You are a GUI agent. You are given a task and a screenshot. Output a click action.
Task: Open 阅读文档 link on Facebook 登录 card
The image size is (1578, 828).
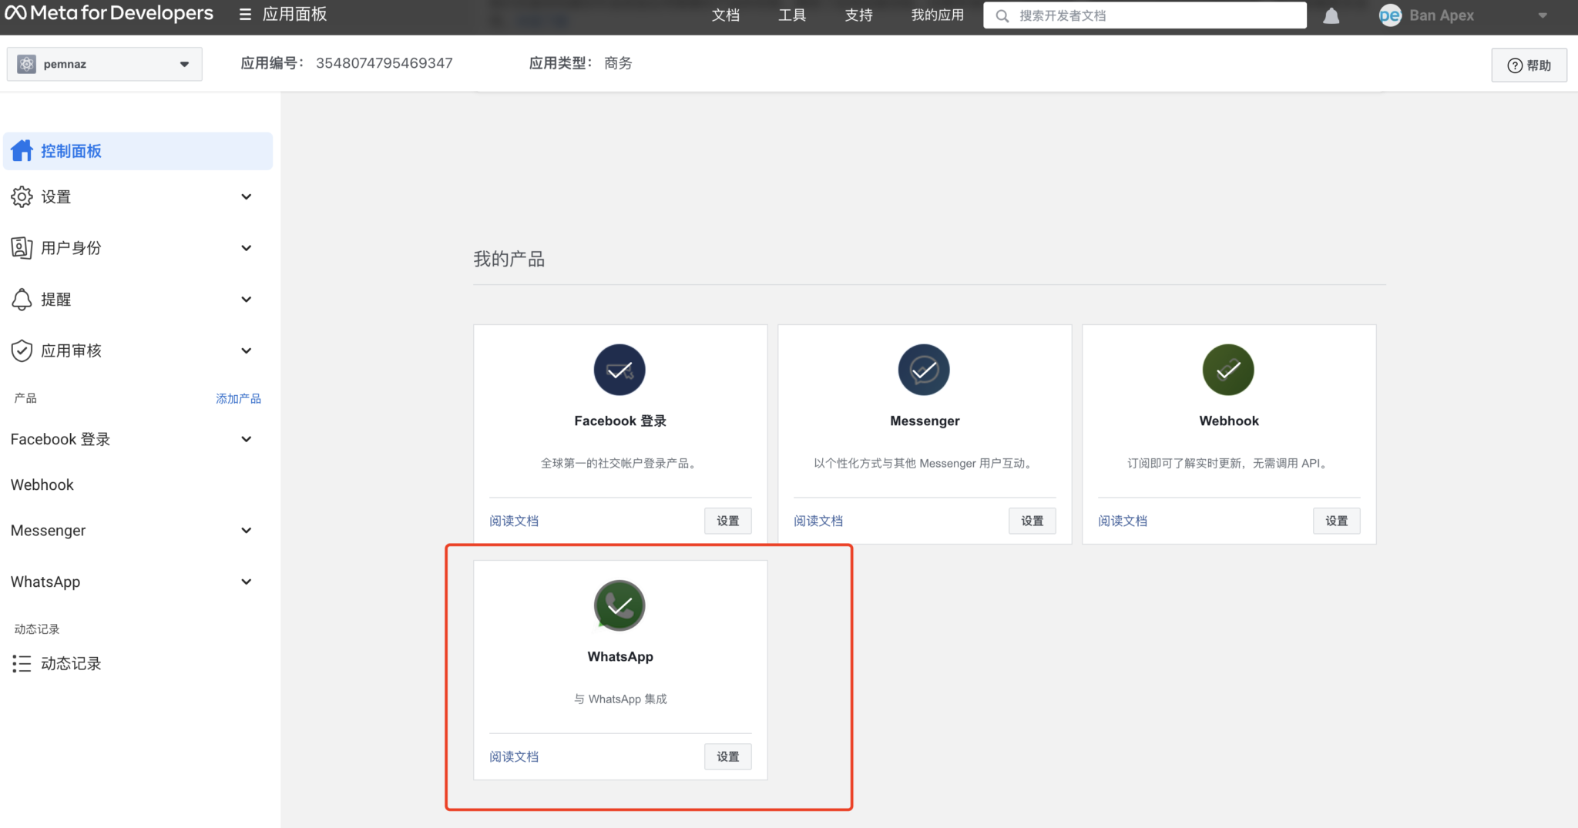(514, 521)
